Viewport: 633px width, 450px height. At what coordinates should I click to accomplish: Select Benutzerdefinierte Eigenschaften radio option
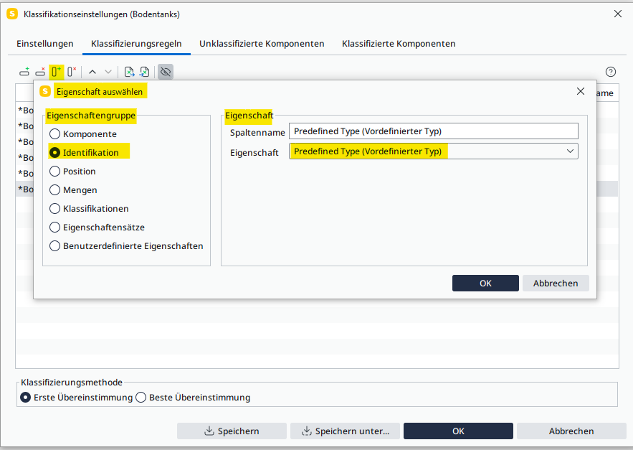tap(55, 246)
